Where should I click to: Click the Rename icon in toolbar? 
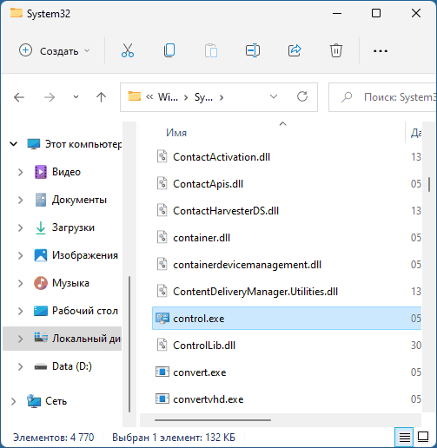[253, 50]
